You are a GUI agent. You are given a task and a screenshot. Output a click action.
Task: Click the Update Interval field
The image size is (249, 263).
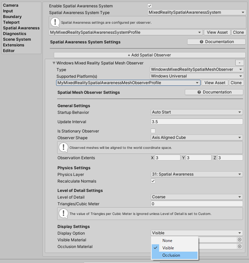coord(197,121)
